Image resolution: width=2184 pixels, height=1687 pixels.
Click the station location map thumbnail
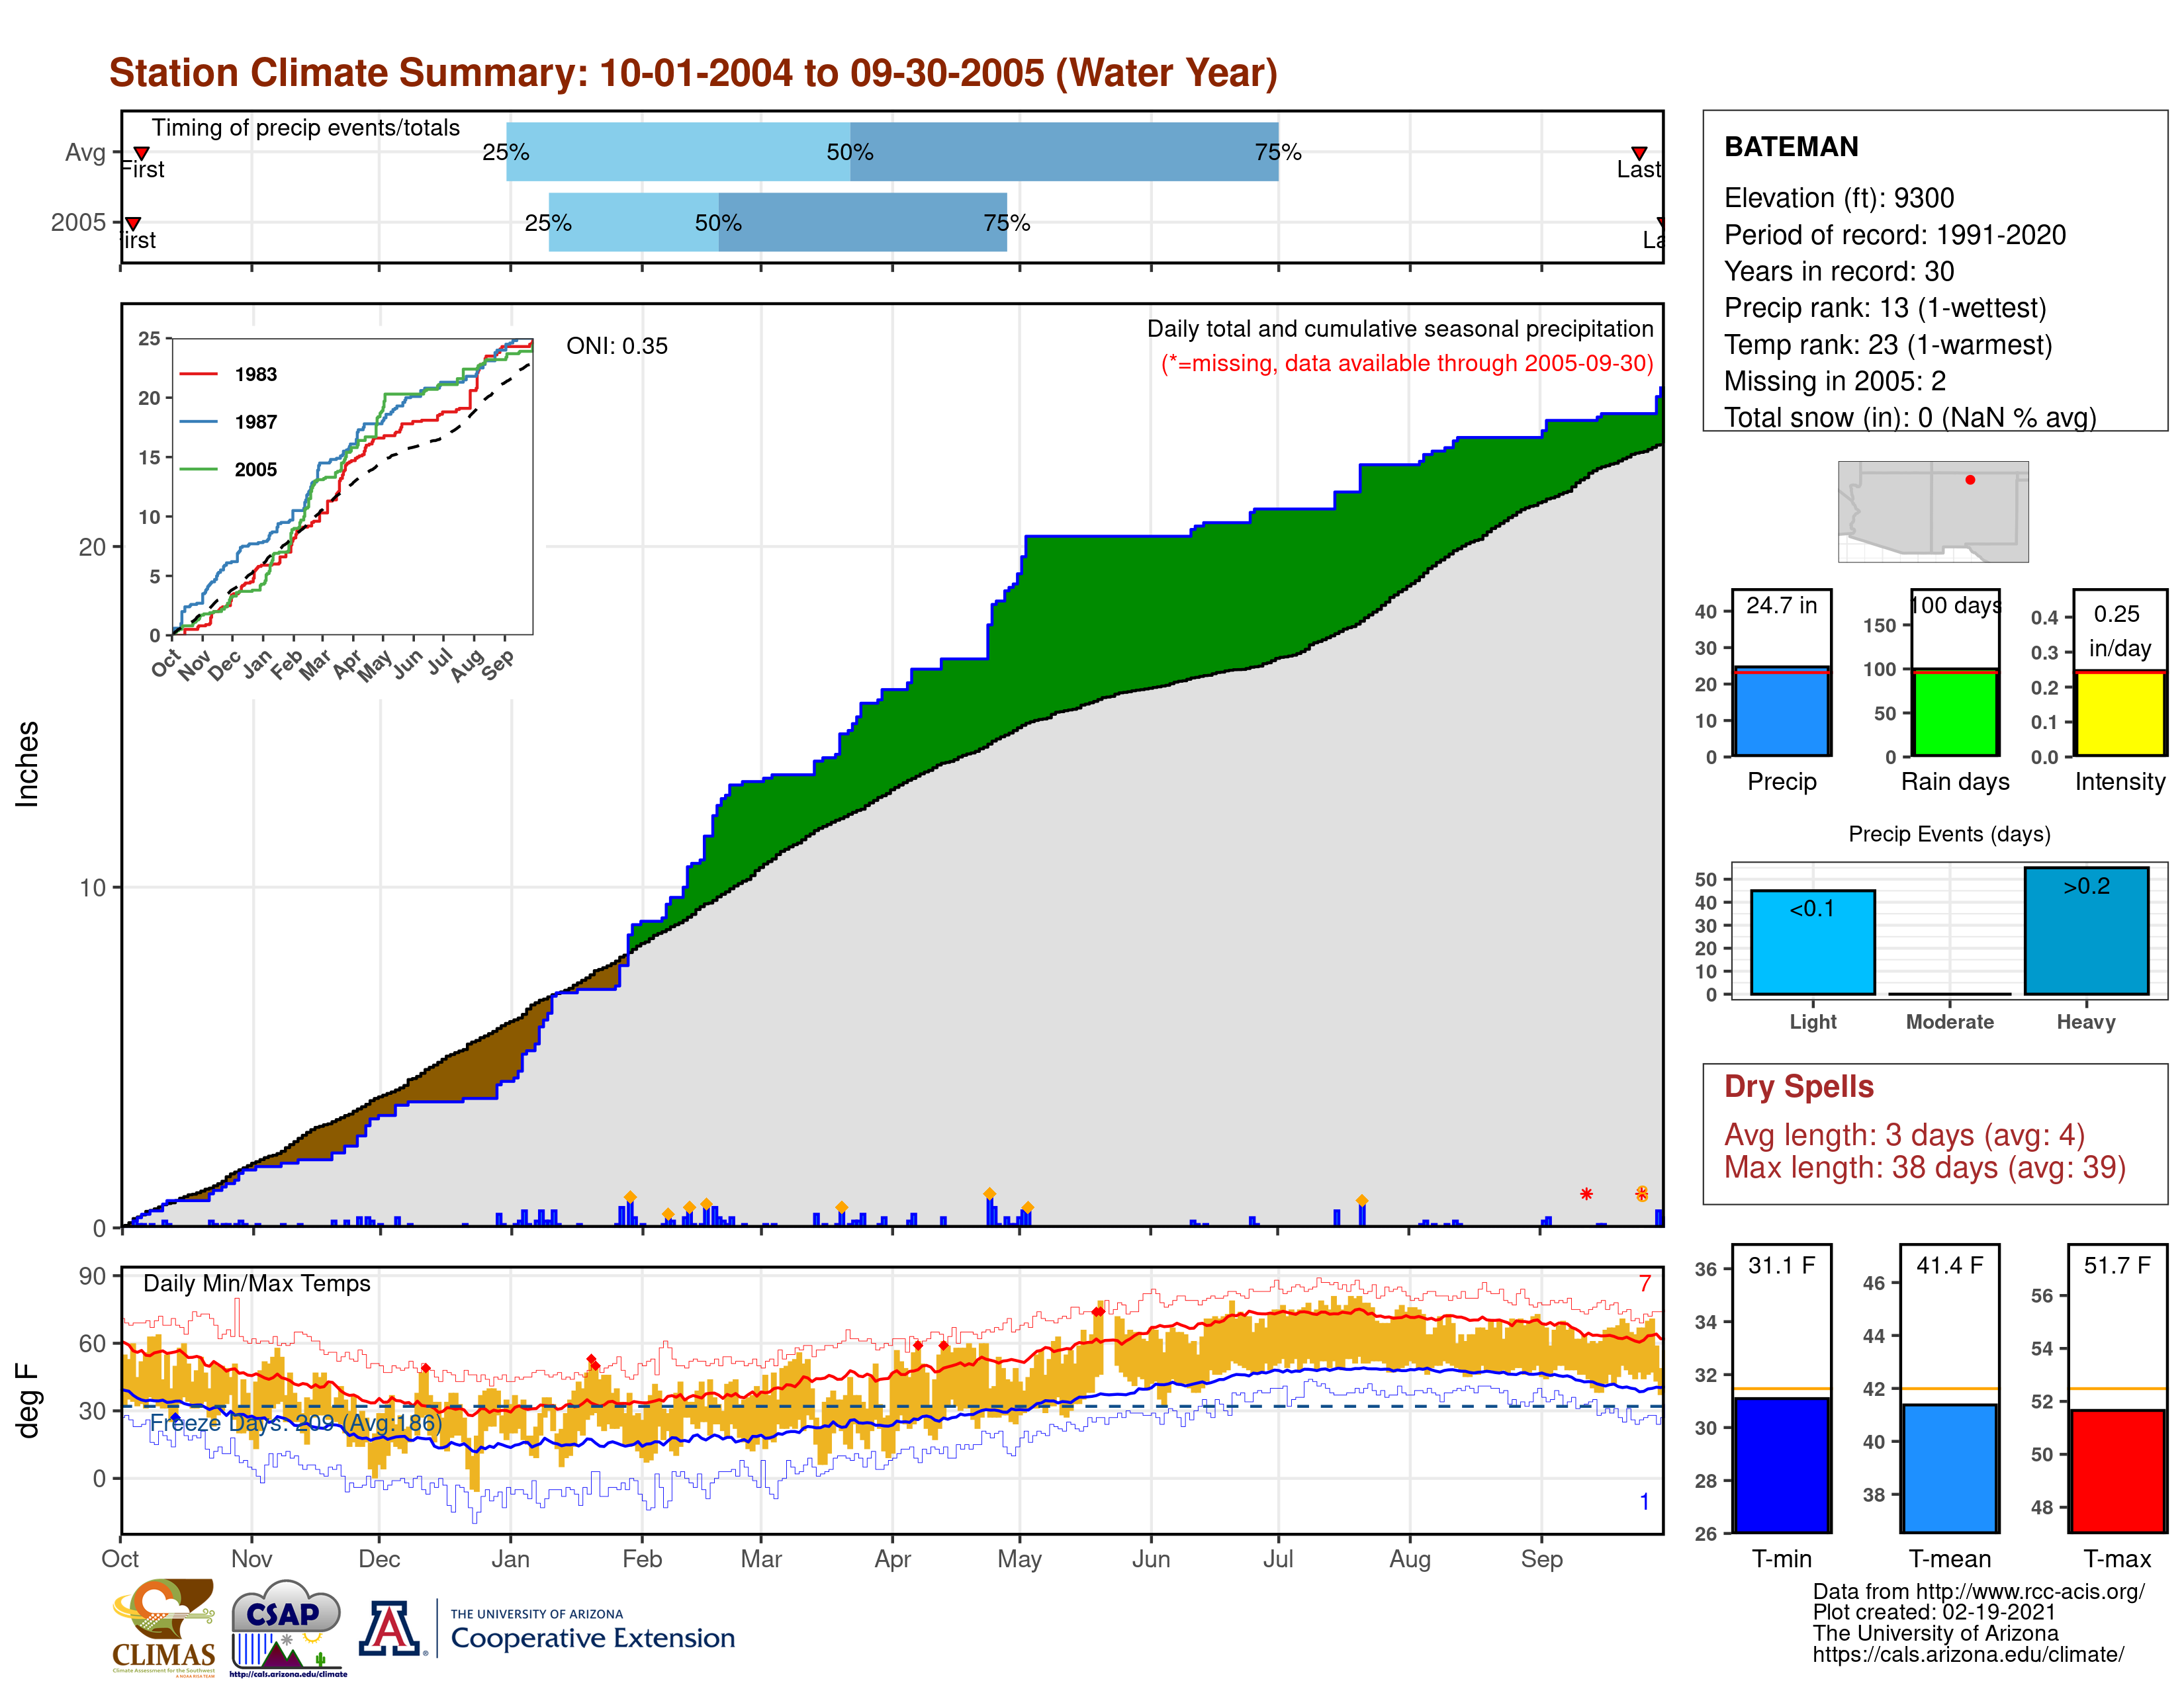[x=1933, y=511]
